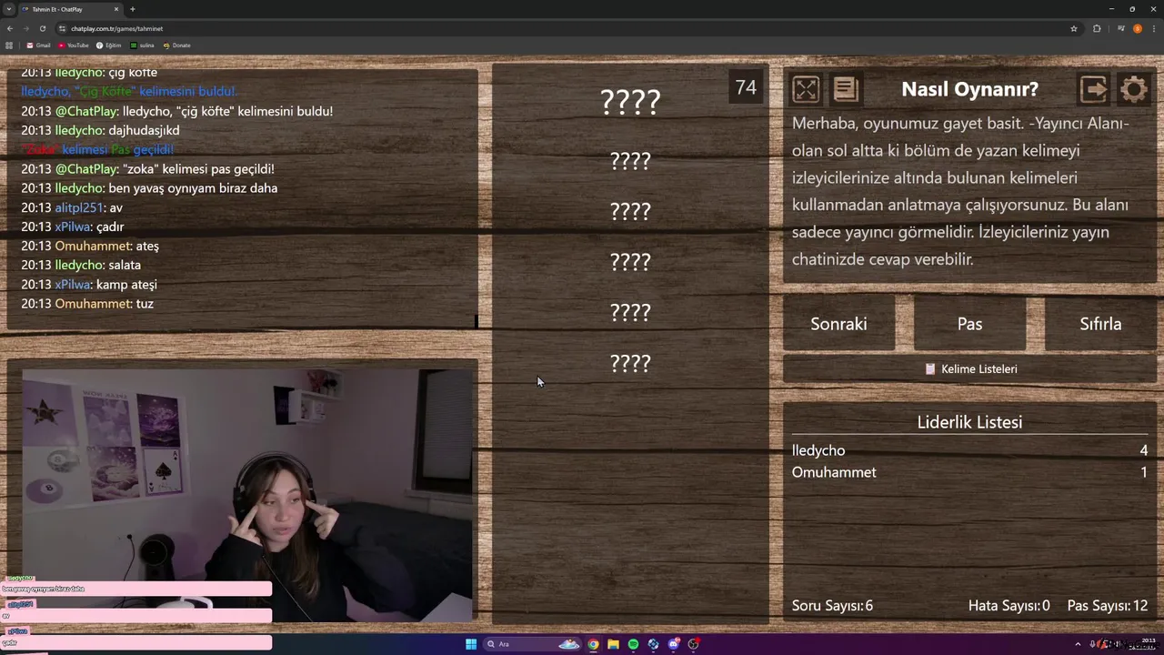The height and width of the screenshot is (655, 1164).
Task: Click the top large ???? hidden word
Action: [630, 102]
